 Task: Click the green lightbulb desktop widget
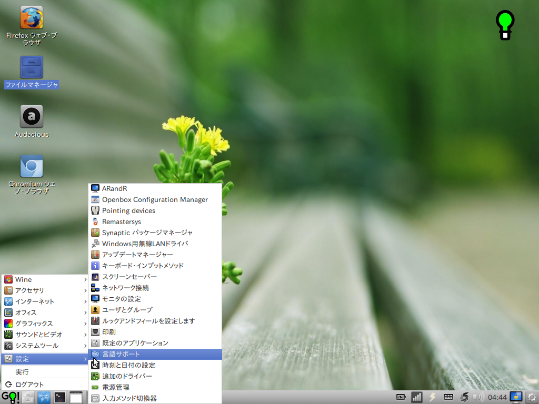click(505, 25)
